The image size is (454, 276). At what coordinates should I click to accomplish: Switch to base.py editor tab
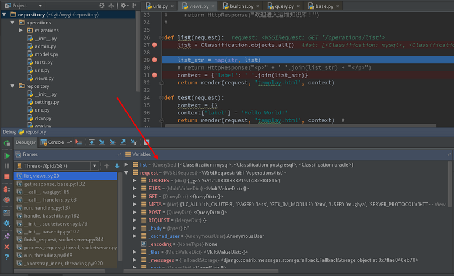point(324,6)
